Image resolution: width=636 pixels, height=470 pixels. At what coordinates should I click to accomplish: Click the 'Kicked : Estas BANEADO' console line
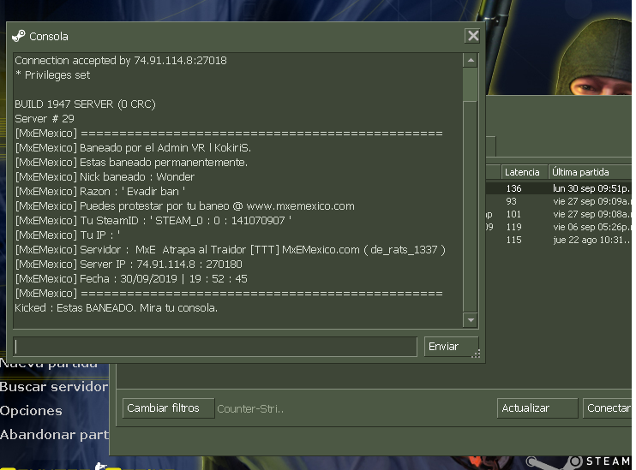116,308
